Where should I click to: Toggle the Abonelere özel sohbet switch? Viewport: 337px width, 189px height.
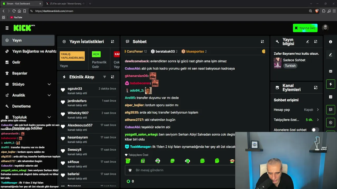click(x=315, y=130)
